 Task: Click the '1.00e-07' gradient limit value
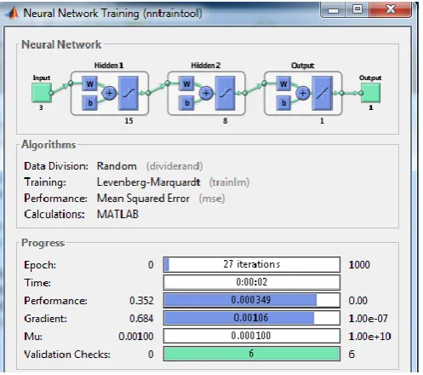(368, 319)
